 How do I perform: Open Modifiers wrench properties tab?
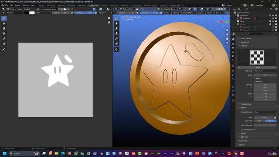click(x=233, y=75)
